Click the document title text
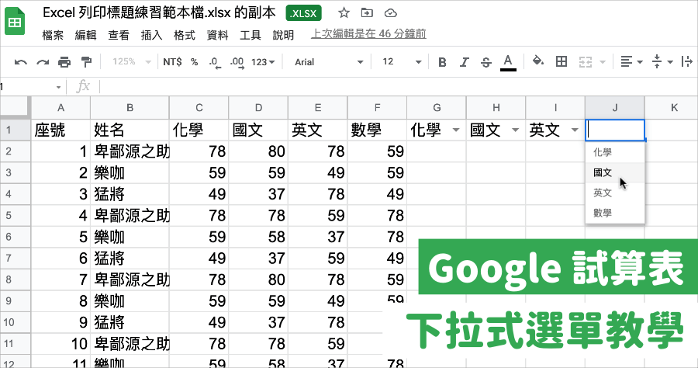This screenshot has width=698, height=368. click(159, 13)
